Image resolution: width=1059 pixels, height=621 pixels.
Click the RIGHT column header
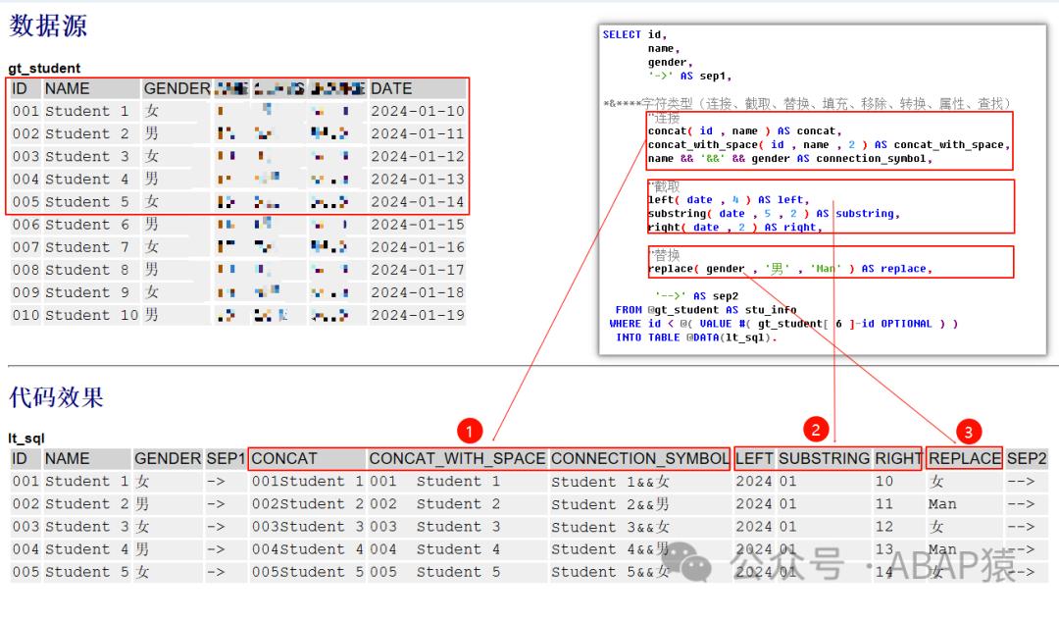coord(898,459)
